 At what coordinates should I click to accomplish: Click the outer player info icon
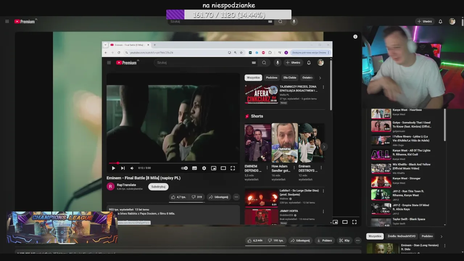[x=355, y=37]
